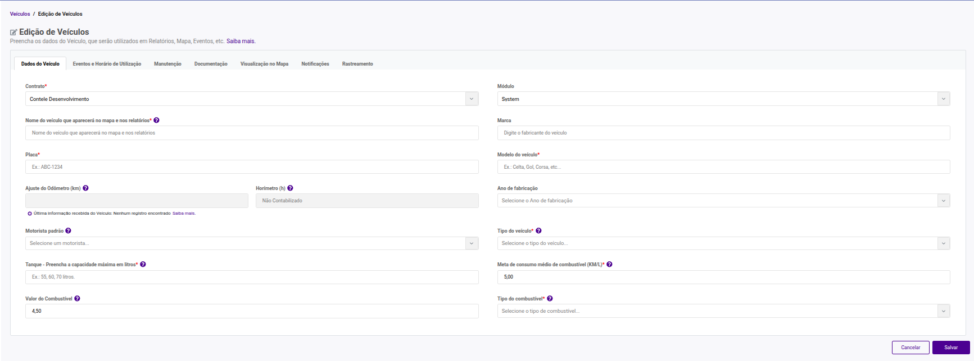
Task: Click help icon next to Valor do Combustível
Action: click(77, 299)
